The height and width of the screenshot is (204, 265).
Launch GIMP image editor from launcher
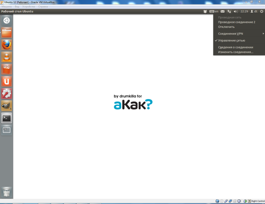(6, 106)
